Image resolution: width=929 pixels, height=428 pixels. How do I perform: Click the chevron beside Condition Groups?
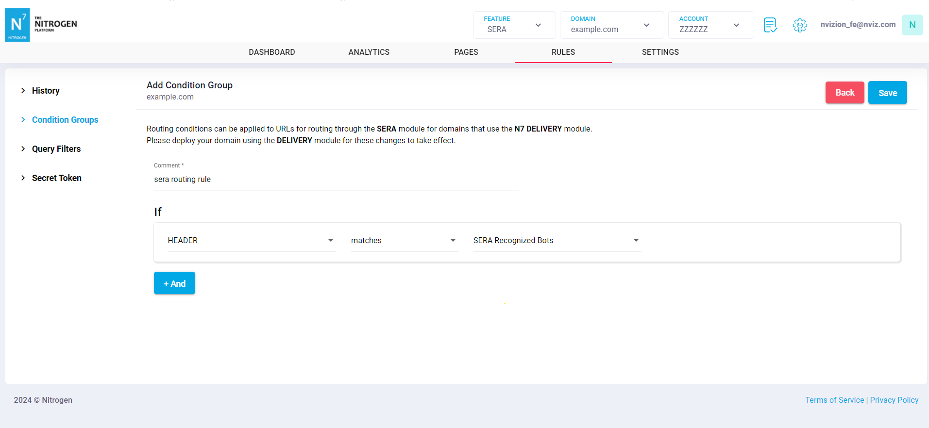click(x=23, y=120)
